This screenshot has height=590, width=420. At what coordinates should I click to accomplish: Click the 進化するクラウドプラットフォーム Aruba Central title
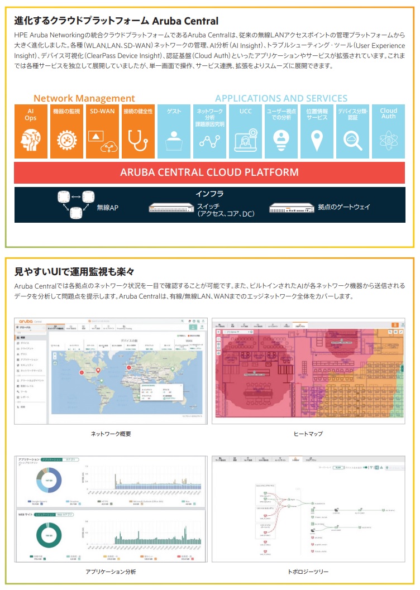click(x=116, y=21)
